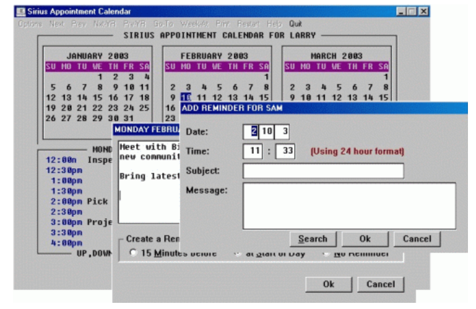
Task: Click the month field in Date
Action: (251, 132)
